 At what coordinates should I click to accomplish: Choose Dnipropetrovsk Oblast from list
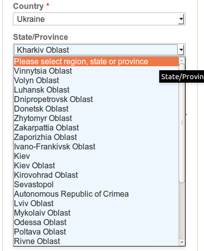click(x=96, y=100)
